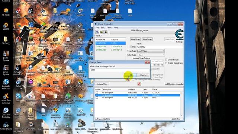Open gta_sa shortcut on desktop
Image resolution: width=238 pixels, height=134 pixels.
6,56
